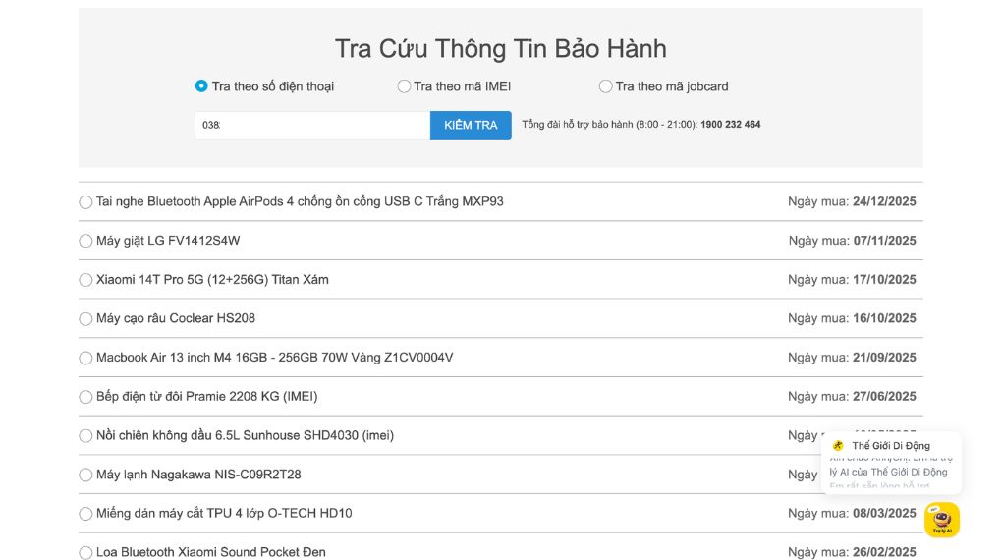Select 'Tra theo mã IMEI' radio option

(x=404, y=85)
